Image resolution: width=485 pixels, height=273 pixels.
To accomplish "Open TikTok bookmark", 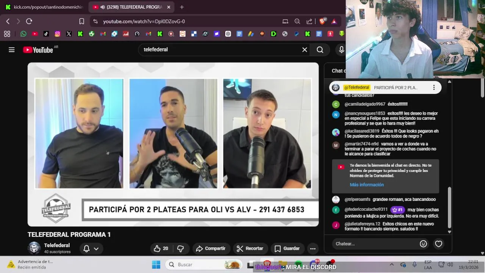I will pyautogui.click(x=46, y=34).
